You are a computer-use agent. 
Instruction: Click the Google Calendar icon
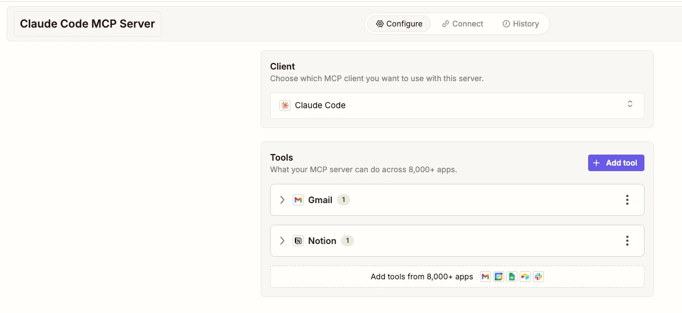click(499, 277)
